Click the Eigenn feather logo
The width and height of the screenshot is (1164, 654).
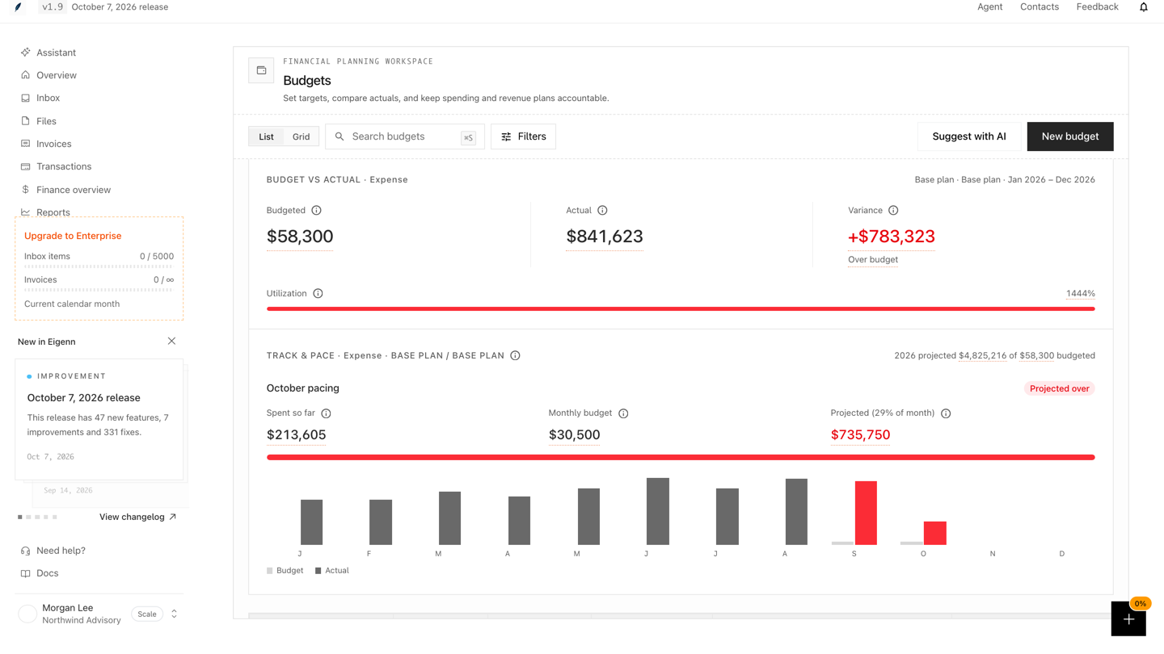18,7
